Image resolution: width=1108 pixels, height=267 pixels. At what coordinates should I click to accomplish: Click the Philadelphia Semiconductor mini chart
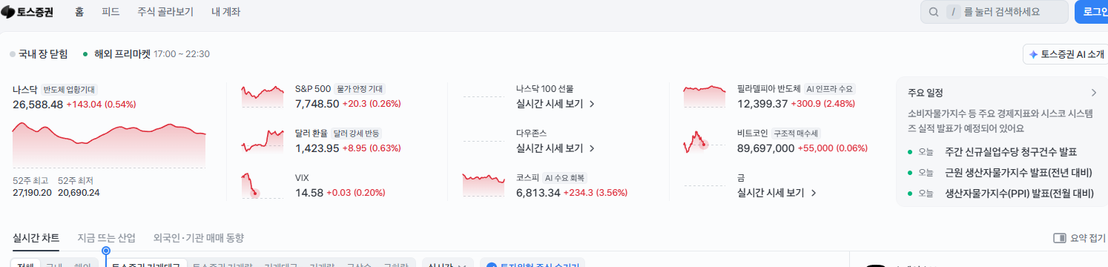pyautogui.click(x=705, y=96)
